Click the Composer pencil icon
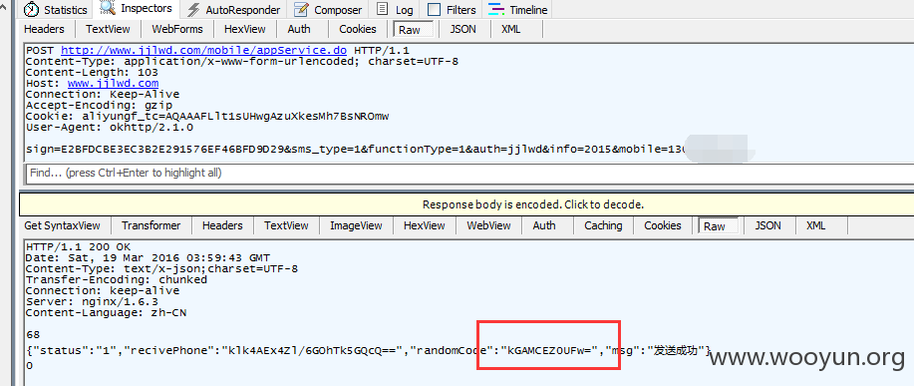This screenshot has height=386, width=914. [x=301, y=9]
